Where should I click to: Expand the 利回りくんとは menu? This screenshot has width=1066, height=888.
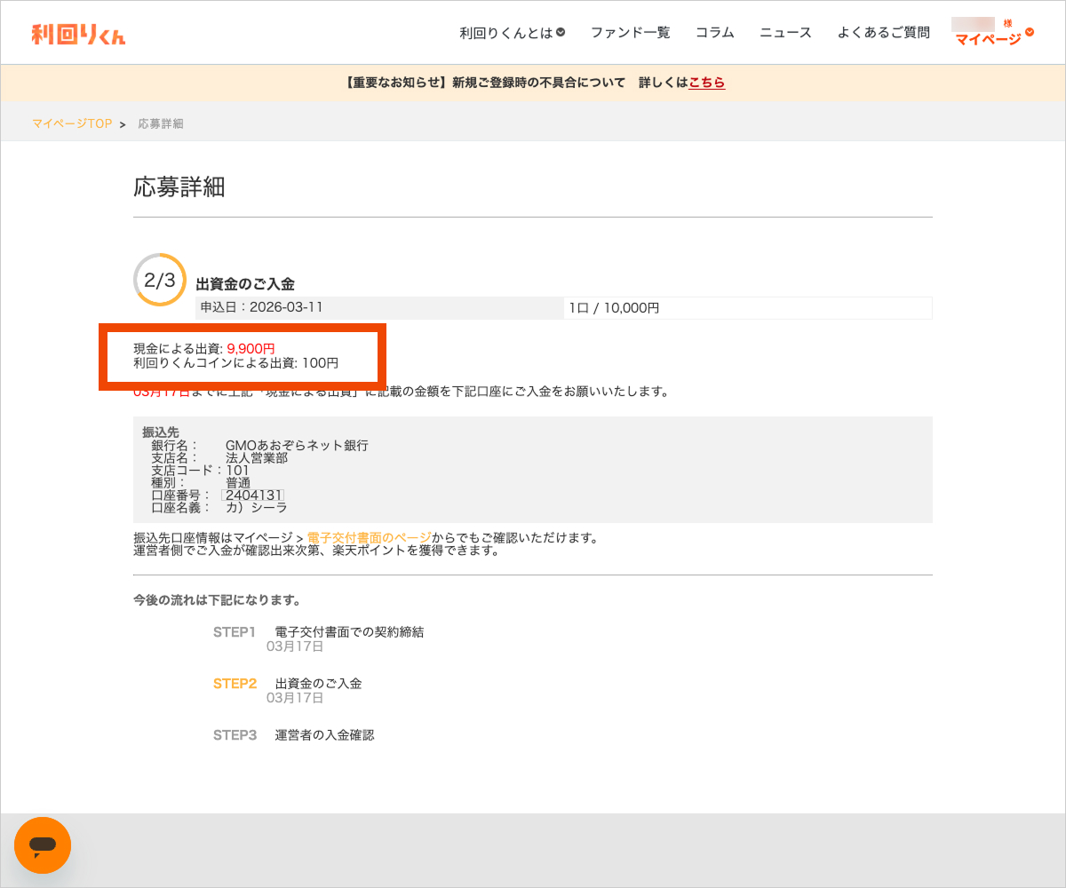[x=513, y=33]
